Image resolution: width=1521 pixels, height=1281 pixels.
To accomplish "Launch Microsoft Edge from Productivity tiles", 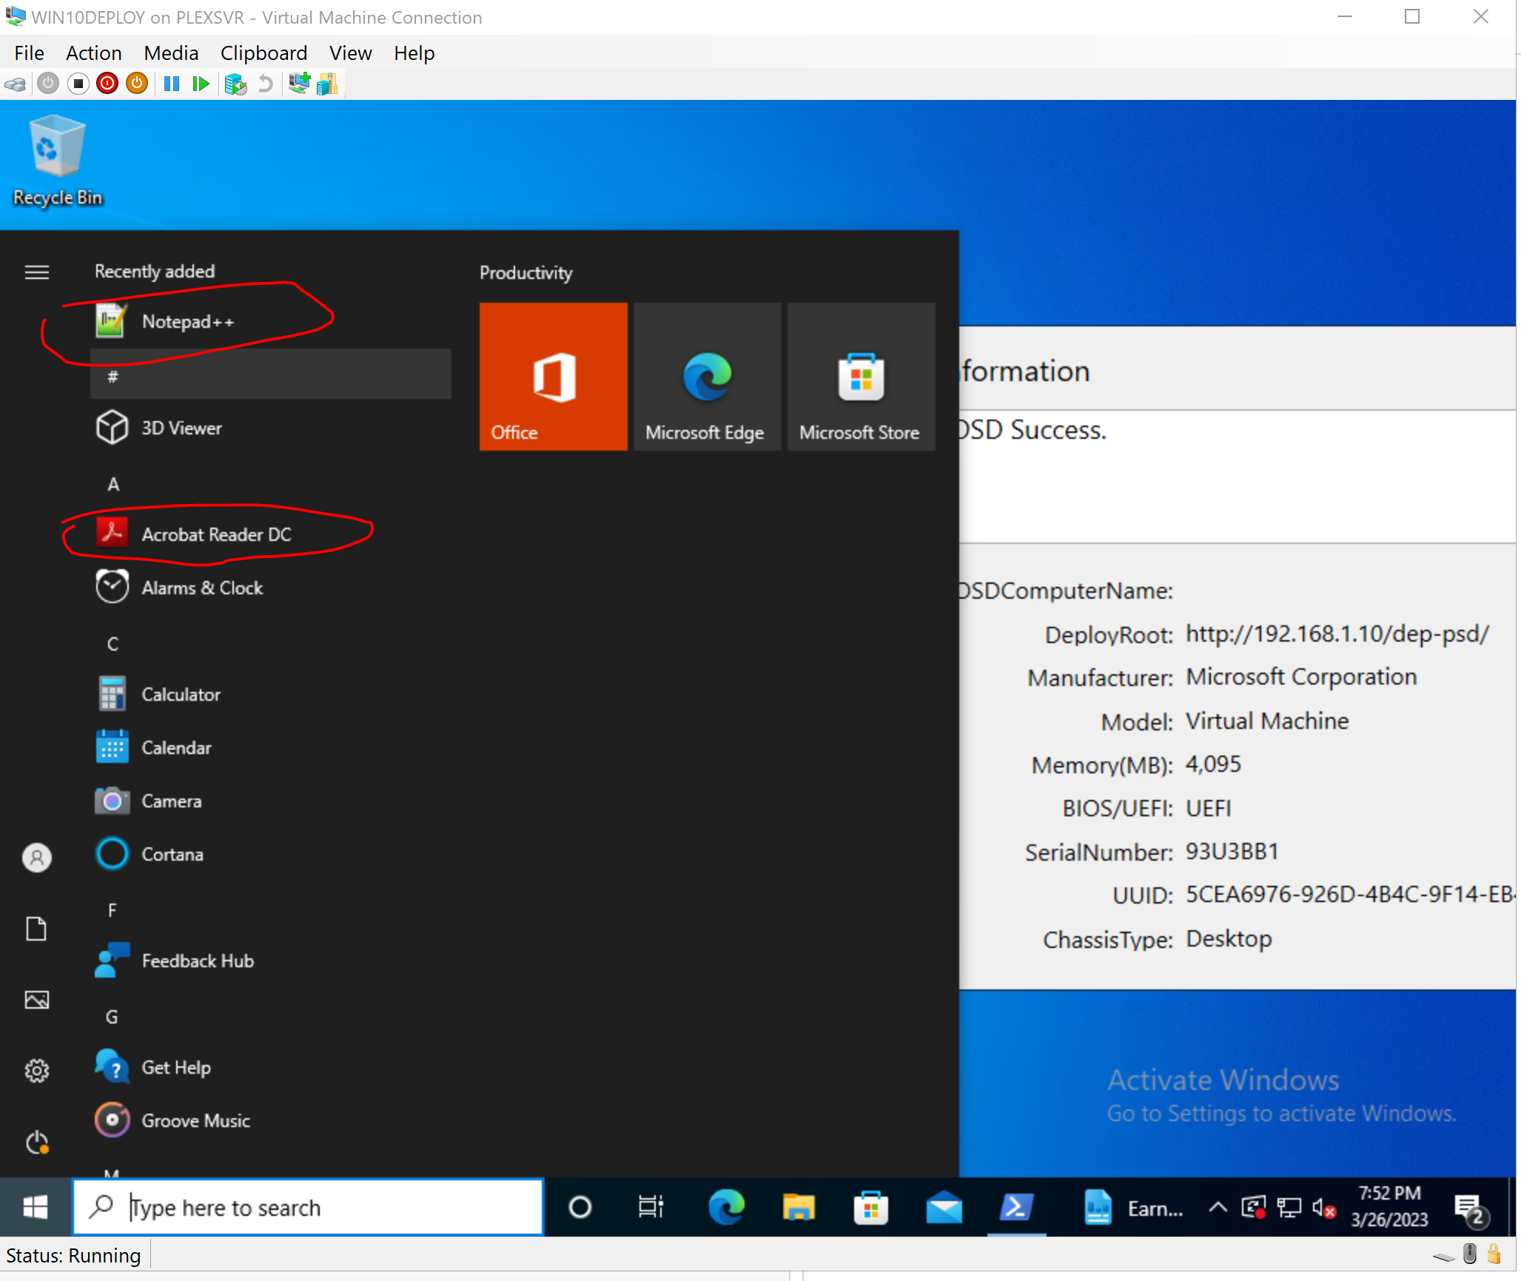I will point(707,377).
